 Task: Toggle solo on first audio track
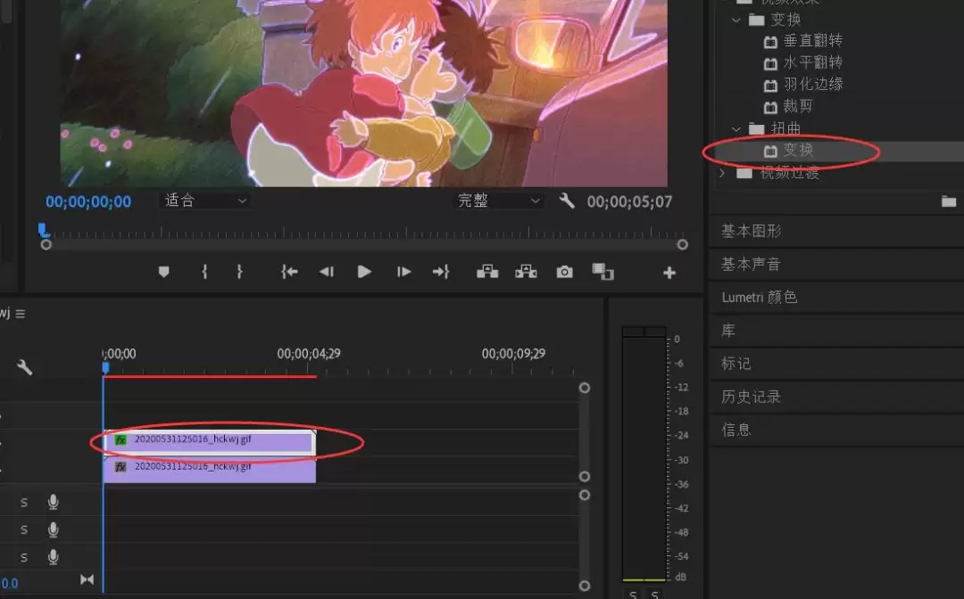[24, 503]
